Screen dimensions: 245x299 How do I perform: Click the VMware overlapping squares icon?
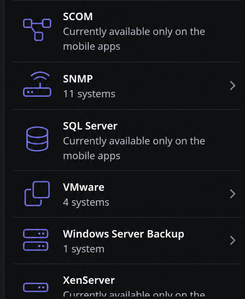37,194
